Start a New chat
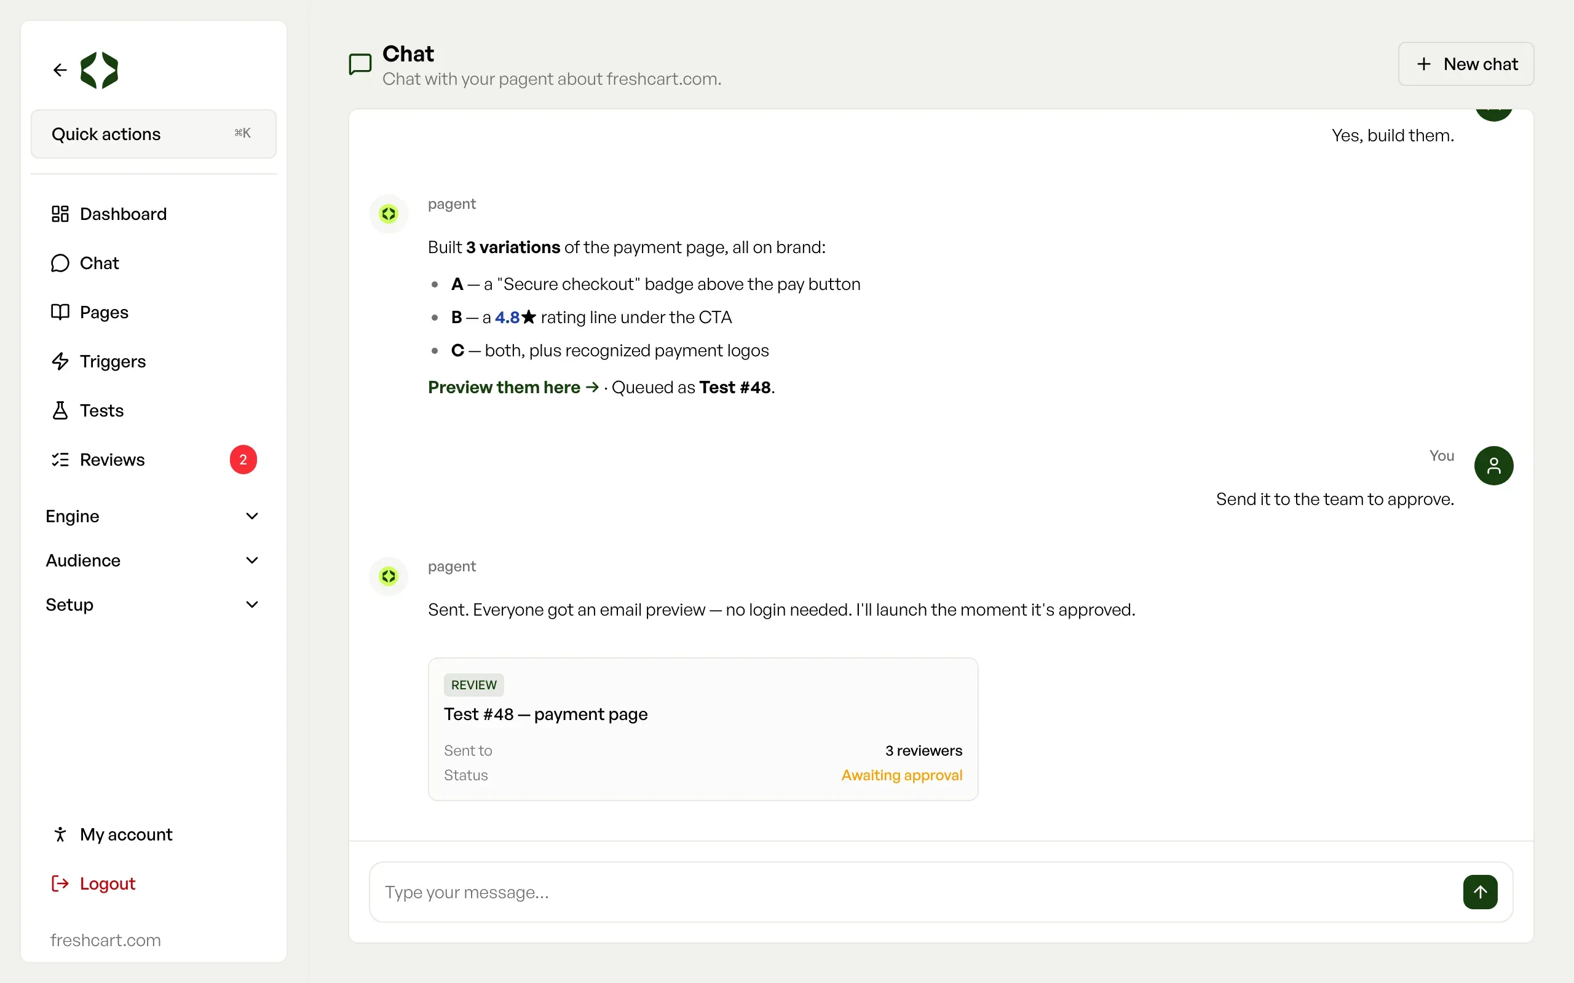 pyautogui.click(x=1466, y=64)
